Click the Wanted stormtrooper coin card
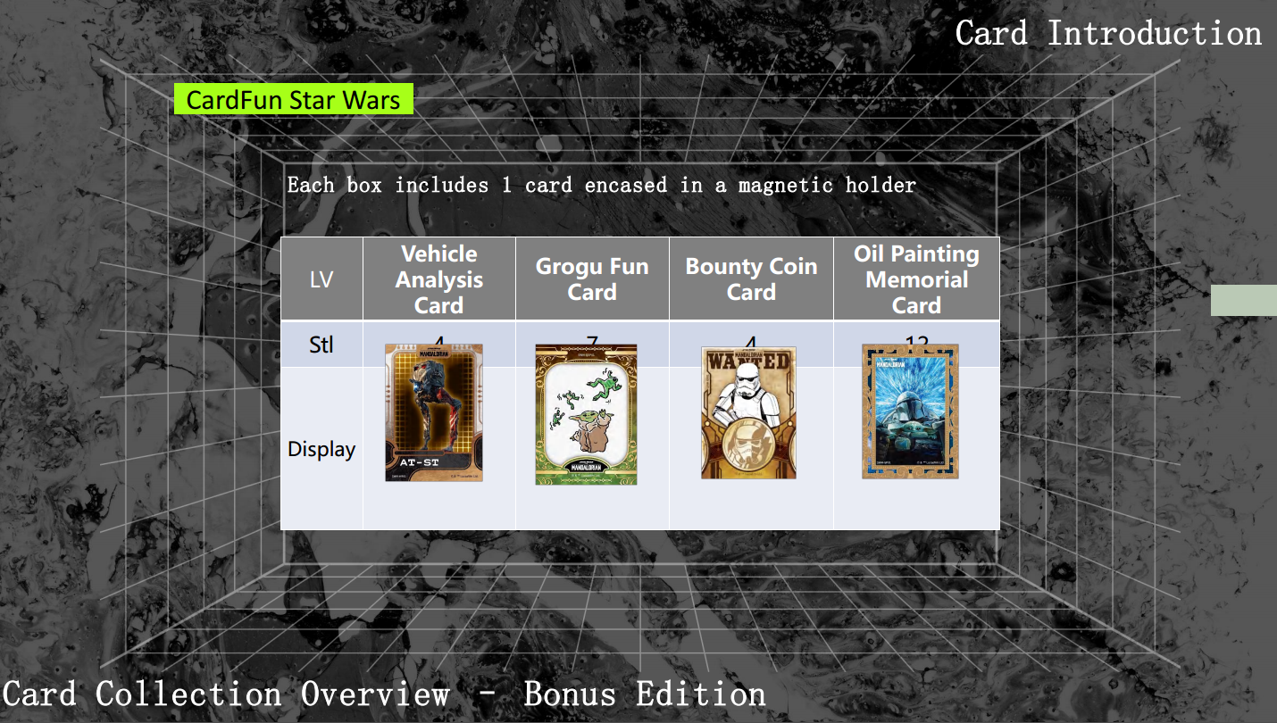This screenshot has width=1277, height=723. pyautogui.click(x=748, y=413)
